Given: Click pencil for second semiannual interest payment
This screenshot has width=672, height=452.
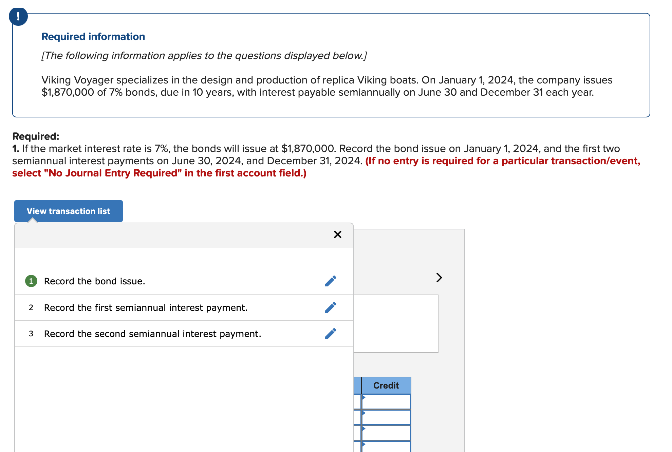Looking at the screenshot, I should (331, 334).
